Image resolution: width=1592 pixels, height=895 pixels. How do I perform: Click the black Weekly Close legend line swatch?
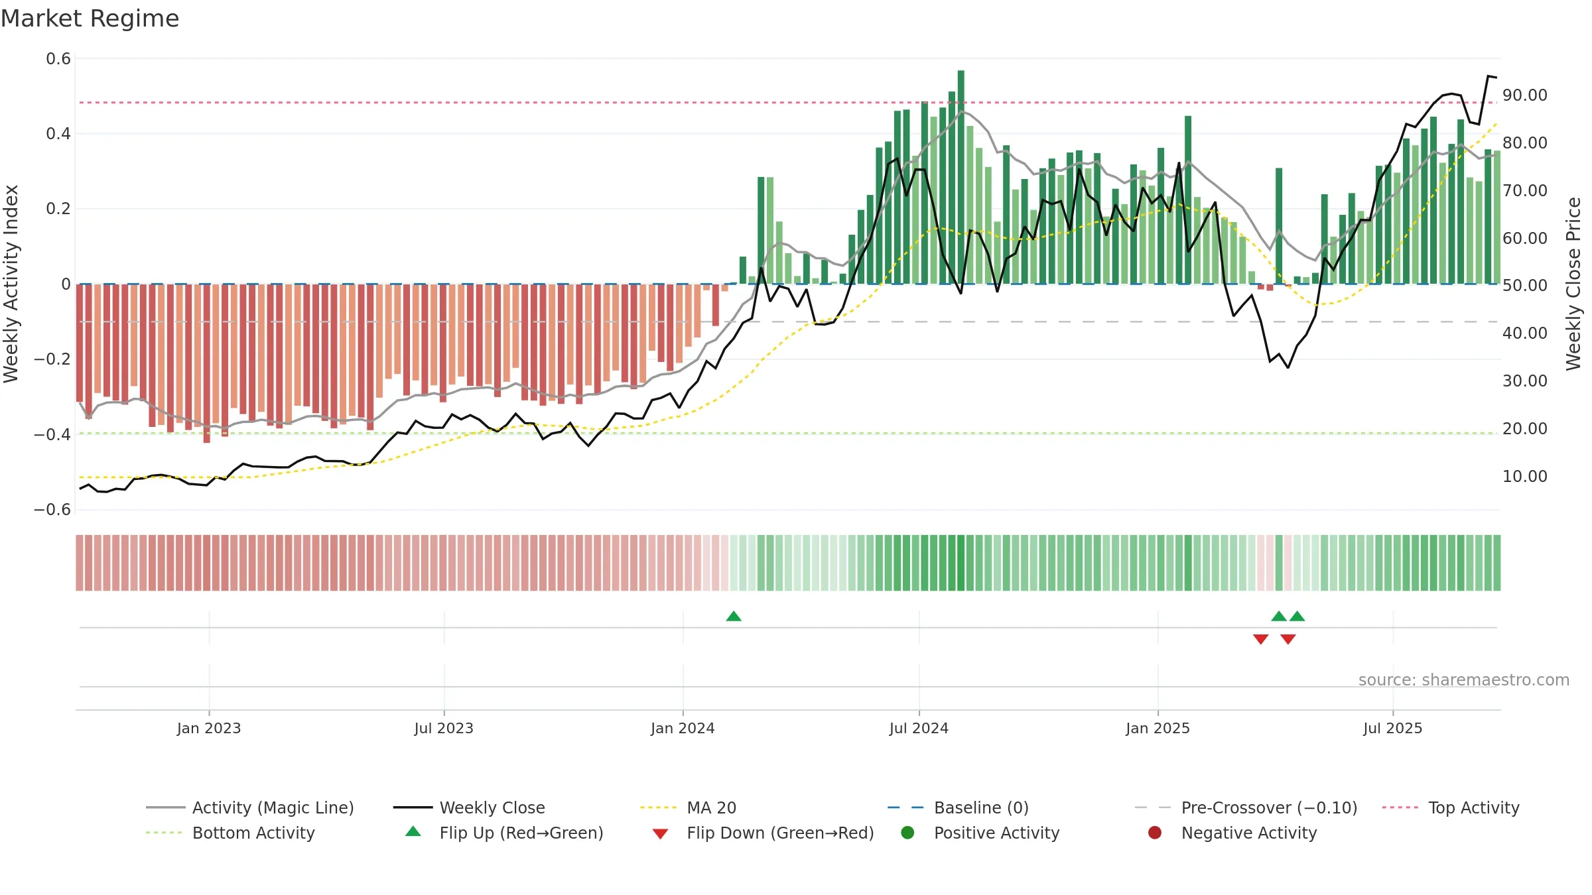[x=413, y=807]
